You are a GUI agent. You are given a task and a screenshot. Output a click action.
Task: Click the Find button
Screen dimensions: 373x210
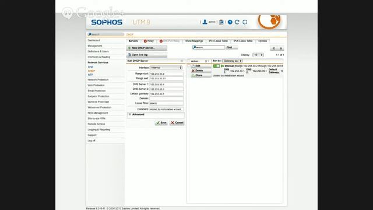[231, 47]
